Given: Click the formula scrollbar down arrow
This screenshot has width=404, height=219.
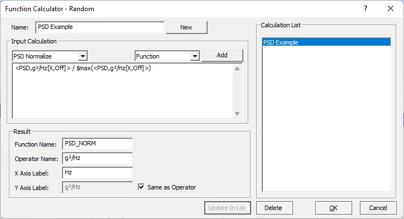Looking at the screenshot, I should (237, 114).
